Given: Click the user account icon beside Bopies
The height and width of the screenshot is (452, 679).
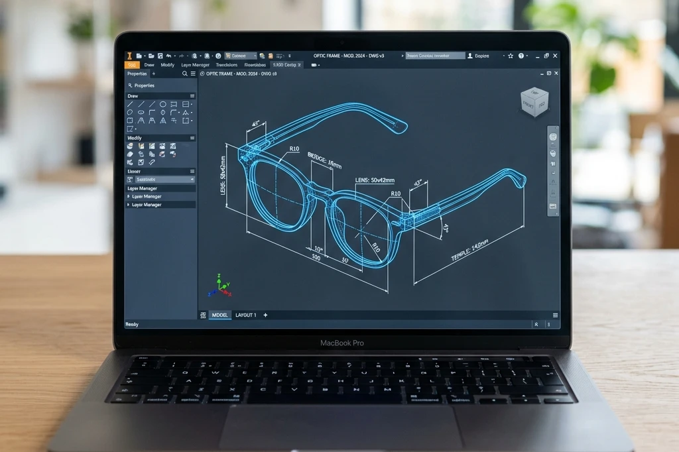Looking at the screenshot, I should click(x=470, y=56).
